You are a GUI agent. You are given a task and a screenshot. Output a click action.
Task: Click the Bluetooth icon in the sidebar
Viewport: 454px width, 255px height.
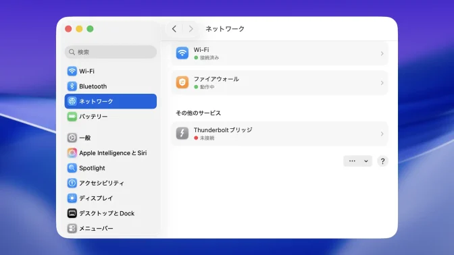(72, 86)
